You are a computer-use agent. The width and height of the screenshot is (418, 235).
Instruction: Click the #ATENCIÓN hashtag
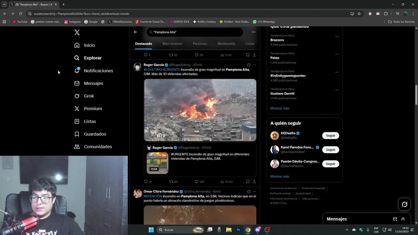pyautogui.click(x=153, y=196)
